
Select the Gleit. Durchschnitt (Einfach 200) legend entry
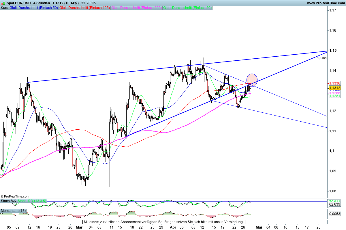click(136, 8)
